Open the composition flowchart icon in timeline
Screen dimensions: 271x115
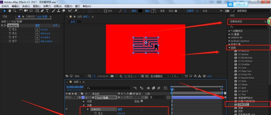135,88
